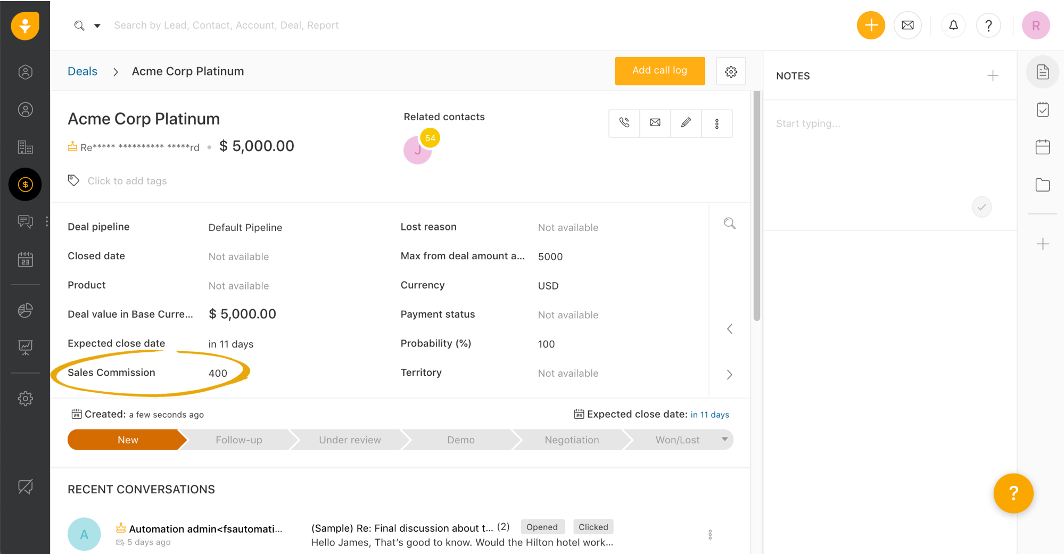This screenshot has width=1064, height=554.
Task: Click the Probability value 100
Action: 546,344
